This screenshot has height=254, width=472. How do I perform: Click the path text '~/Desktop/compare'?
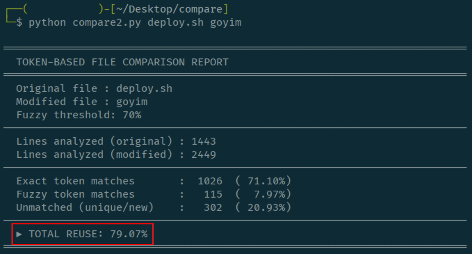[x=169, y=9]
